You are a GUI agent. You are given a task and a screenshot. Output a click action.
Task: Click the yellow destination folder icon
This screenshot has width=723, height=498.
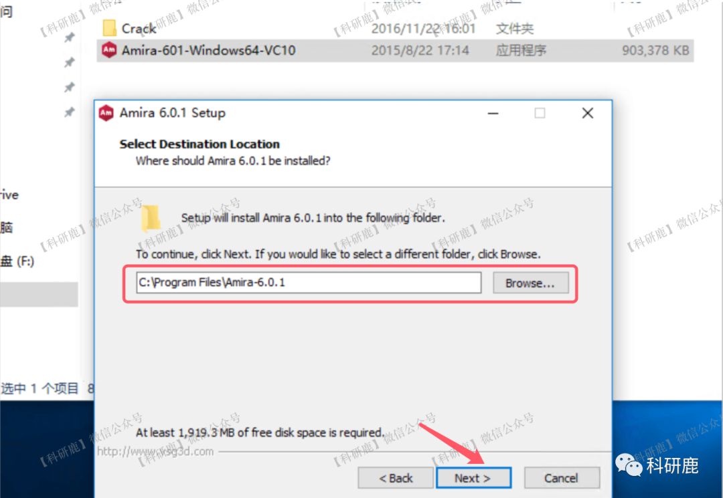[x=151, y=218]
